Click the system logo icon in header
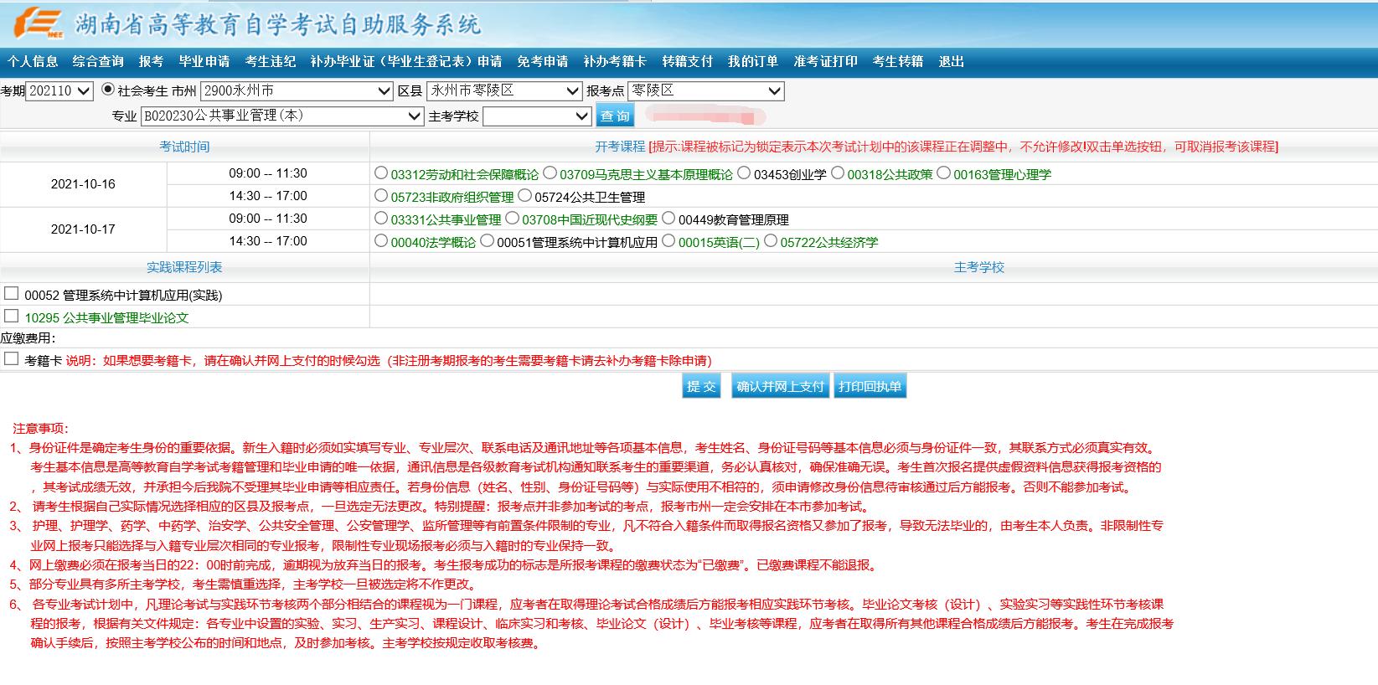Screen dimensions: 1378x685 [x=39, y=24]
